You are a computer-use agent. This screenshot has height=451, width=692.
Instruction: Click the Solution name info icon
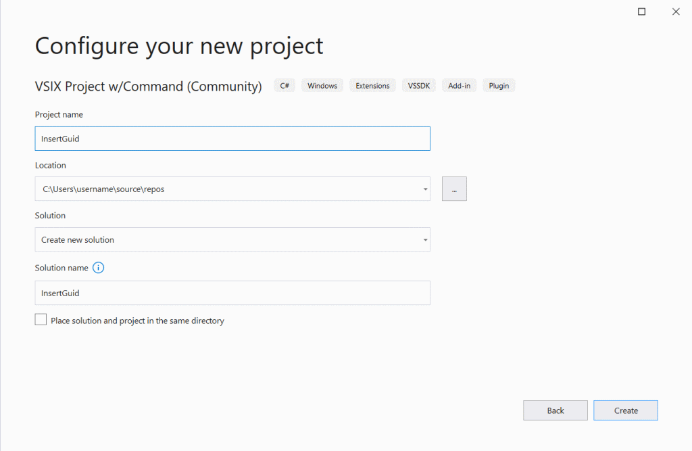point(98,268)
